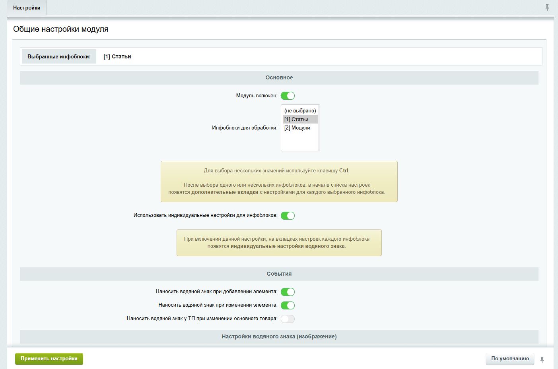Turn off watermark on element addition
This screenshot has width=558, height=369.
point(288,292)
